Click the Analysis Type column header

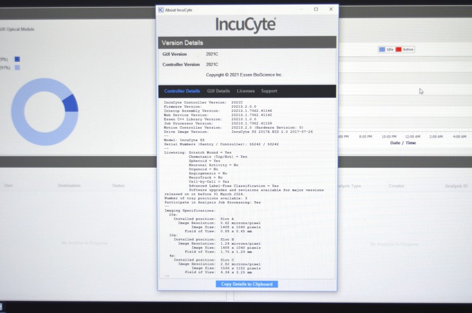coord(349,186)
